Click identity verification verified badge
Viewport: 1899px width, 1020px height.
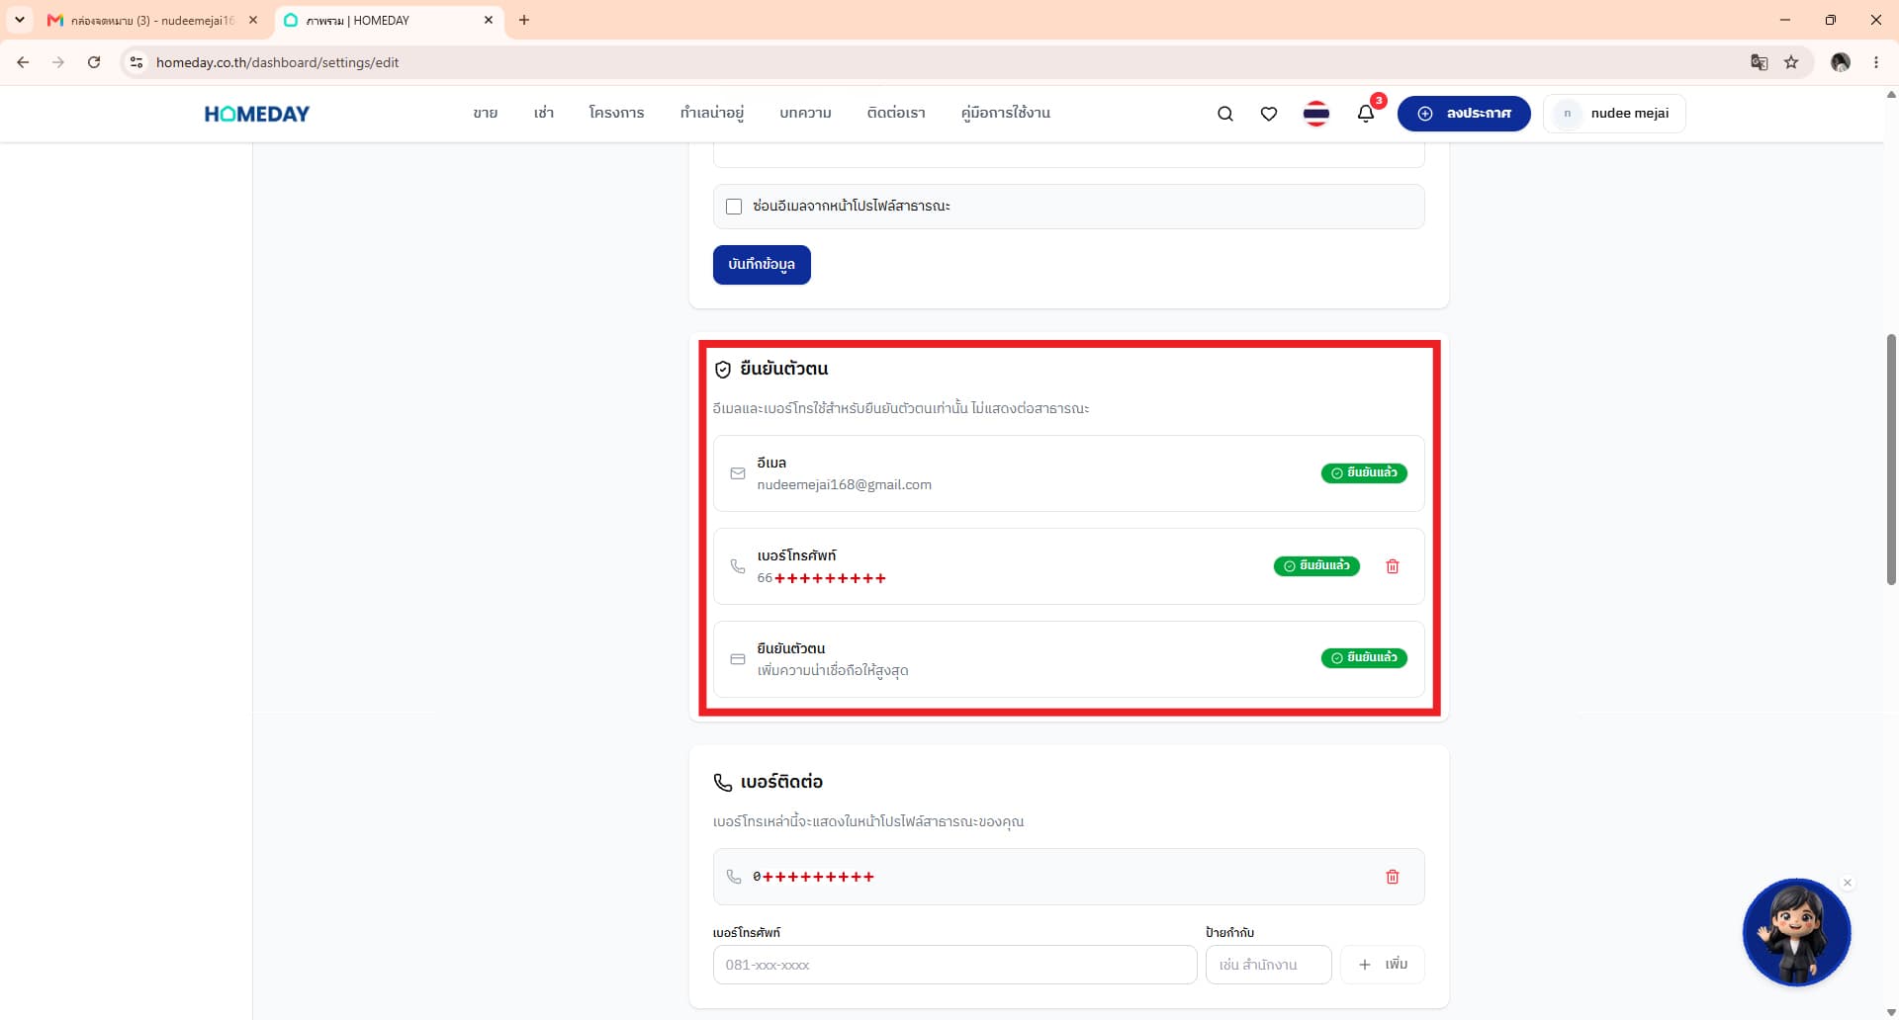pyautogui.click(x=1364, y=658)
